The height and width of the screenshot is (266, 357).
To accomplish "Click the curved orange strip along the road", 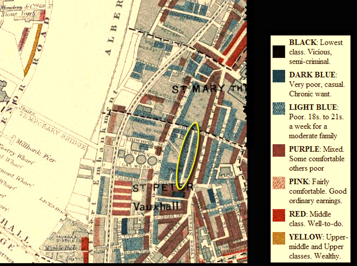I will 33,49.
